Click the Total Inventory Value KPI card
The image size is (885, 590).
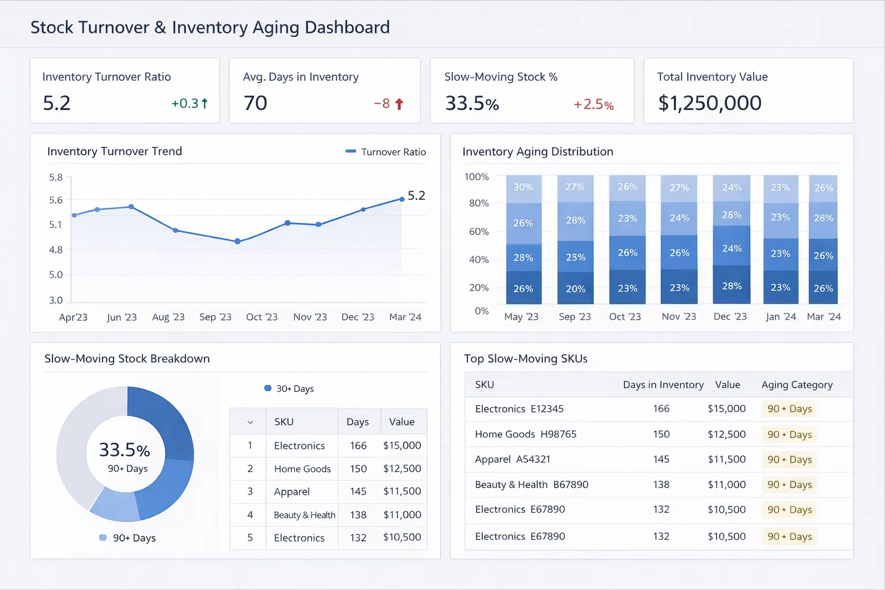point(748,90)
